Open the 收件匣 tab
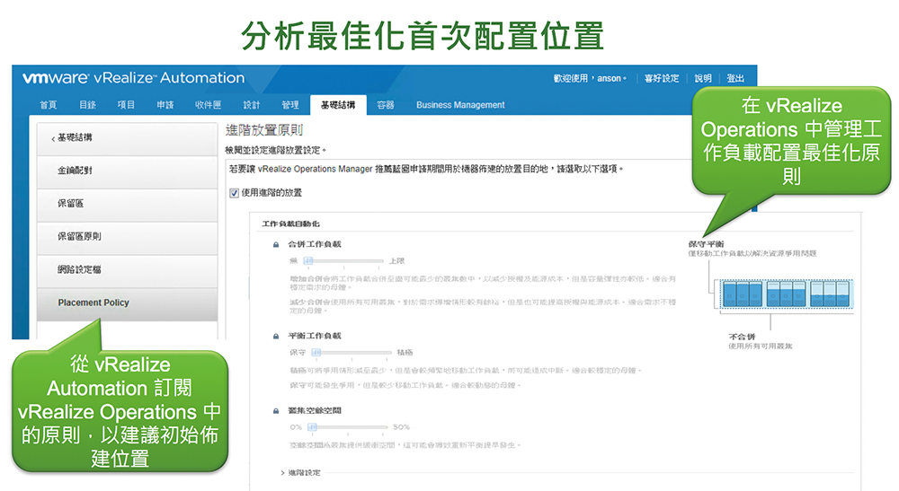The image size is (899, 491). tap(208, 105)
